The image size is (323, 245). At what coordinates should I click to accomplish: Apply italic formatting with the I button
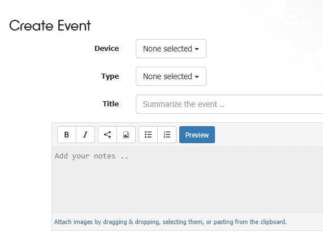click(85, 135)
